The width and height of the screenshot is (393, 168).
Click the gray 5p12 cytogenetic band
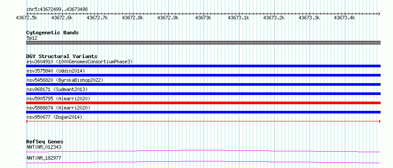(203, 43)
